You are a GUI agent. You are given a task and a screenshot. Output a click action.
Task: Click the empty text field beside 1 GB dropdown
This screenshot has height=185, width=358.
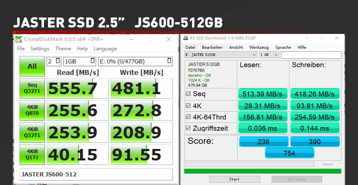[311, 55]
